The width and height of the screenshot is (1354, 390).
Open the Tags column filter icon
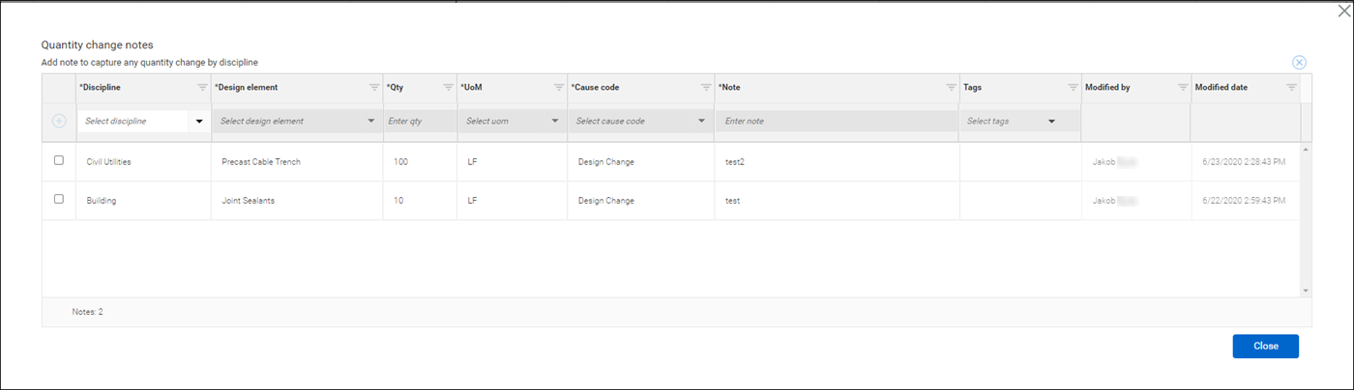click(x=1073, y=87)
